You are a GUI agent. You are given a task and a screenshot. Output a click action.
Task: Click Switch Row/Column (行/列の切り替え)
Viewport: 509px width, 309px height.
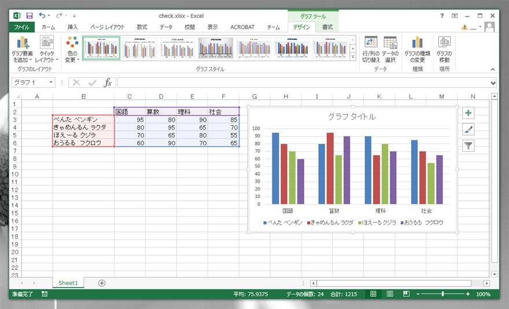(371, 49)
